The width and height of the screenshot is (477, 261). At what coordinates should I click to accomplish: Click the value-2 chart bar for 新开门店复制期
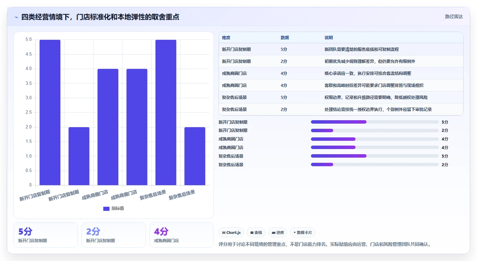79,156
